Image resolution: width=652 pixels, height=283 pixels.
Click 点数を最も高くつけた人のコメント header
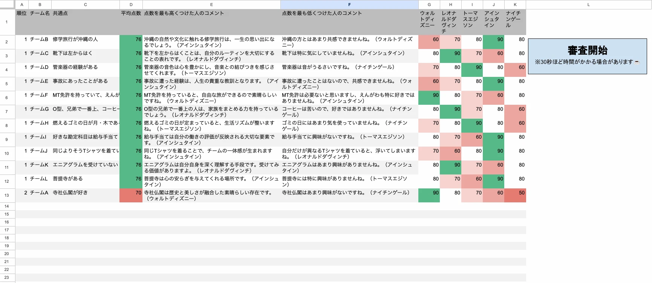click(x=211, y=22)
